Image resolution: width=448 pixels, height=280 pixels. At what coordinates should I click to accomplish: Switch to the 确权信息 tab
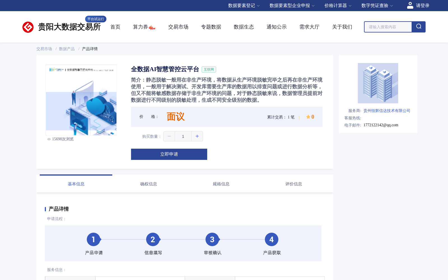149,184
